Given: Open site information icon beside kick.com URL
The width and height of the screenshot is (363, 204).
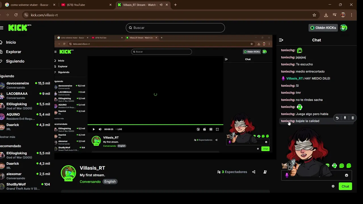Looking at the screenshot, I should pyautogui.click(x=26, y=15).
